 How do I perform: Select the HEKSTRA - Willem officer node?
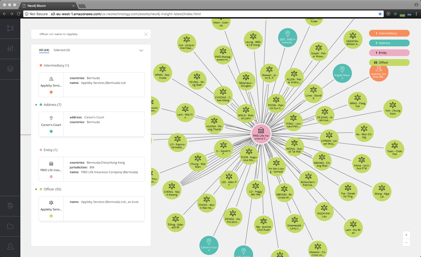point(353,39)
